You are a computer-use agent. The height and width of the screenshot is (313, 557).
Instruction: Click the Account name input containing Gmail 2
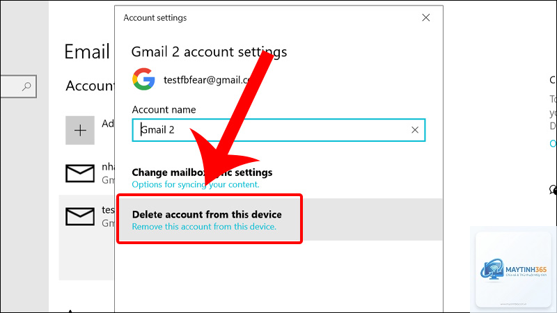click(x=278, y=130)
